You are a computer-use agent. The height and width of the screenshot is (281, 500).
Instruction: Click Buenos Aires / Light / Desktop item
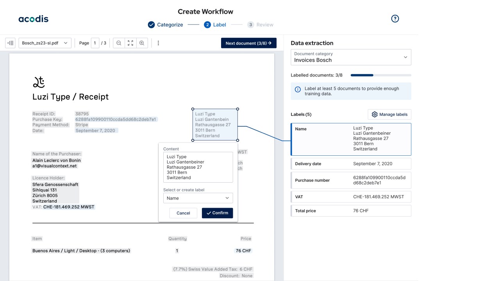click(81, 251)
